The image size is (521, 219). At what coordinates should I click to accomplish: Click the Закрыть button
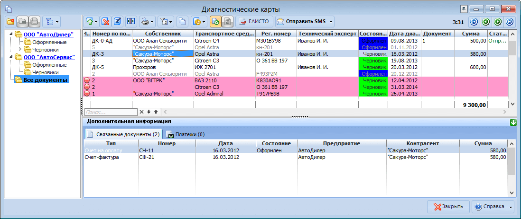(x=448, y=207)
